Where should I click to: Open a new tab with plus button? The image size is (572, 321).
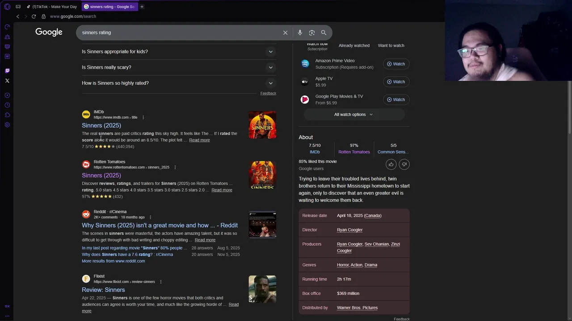(142, 7)
